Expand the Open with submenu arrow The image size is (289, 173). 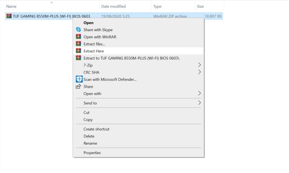(199, 94)
